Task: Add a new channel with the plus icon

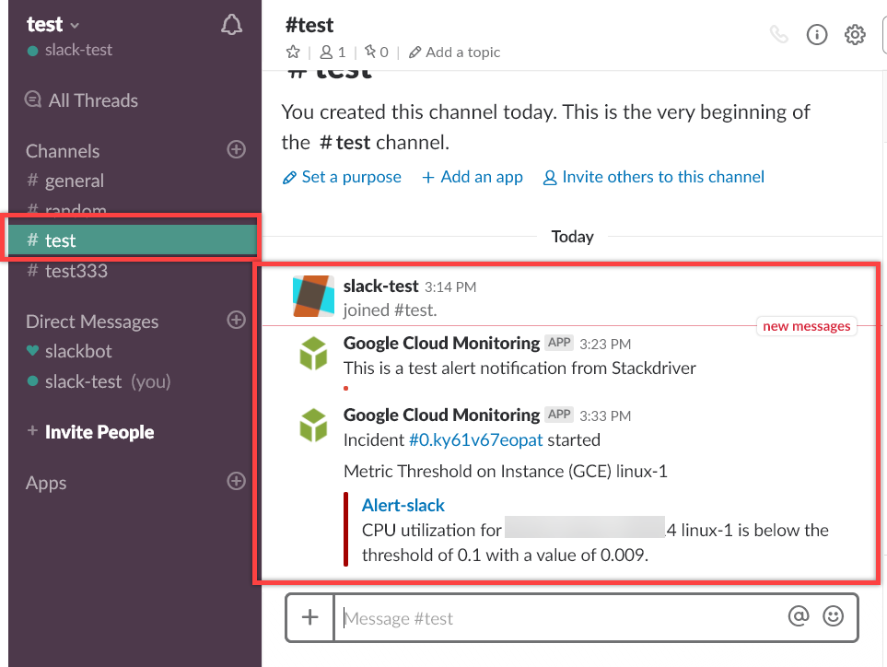Action: 236,149
